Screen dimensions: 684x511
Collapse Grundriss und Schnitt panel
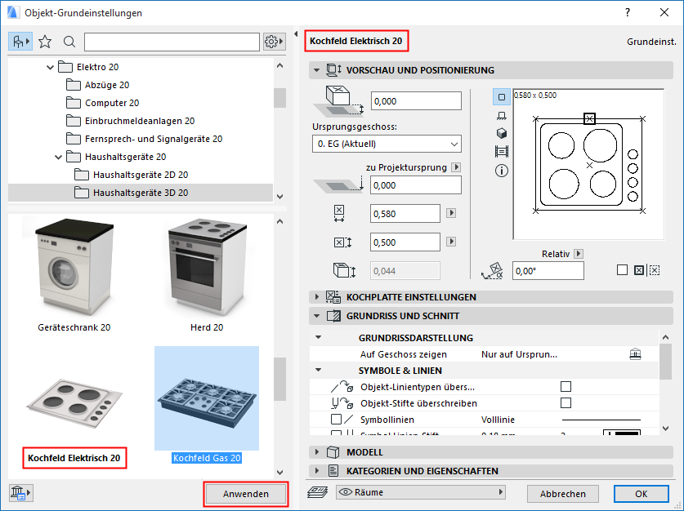(317, 316)
